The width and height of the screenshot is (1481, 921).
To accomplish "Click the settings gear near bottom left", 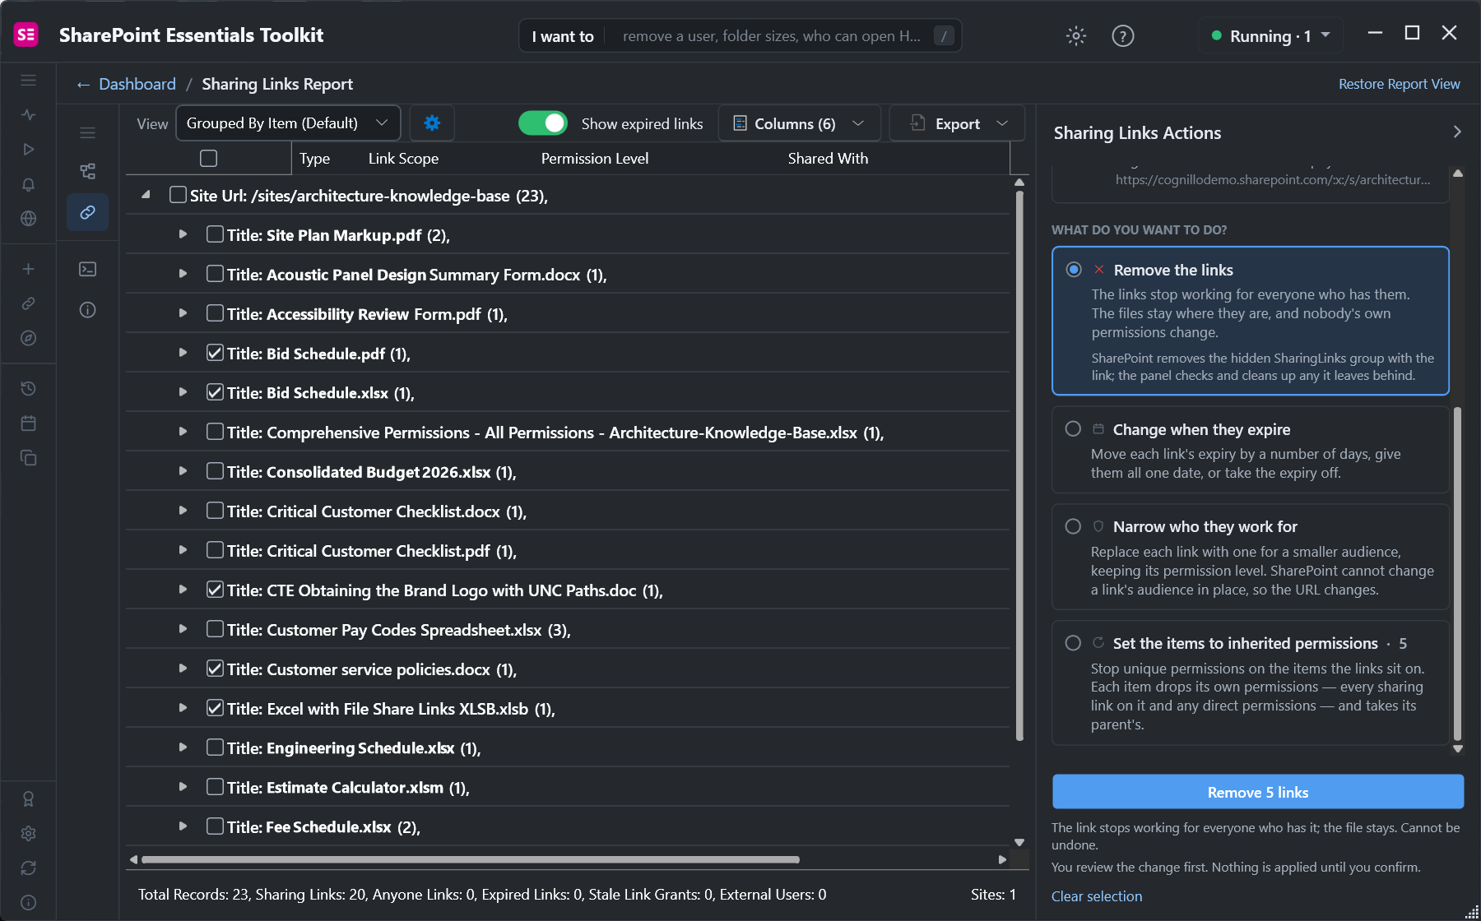I will pyautogui.click(x=28, y=833).
